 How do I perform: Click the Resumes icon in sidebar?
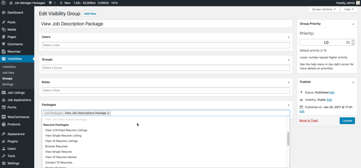4,51
